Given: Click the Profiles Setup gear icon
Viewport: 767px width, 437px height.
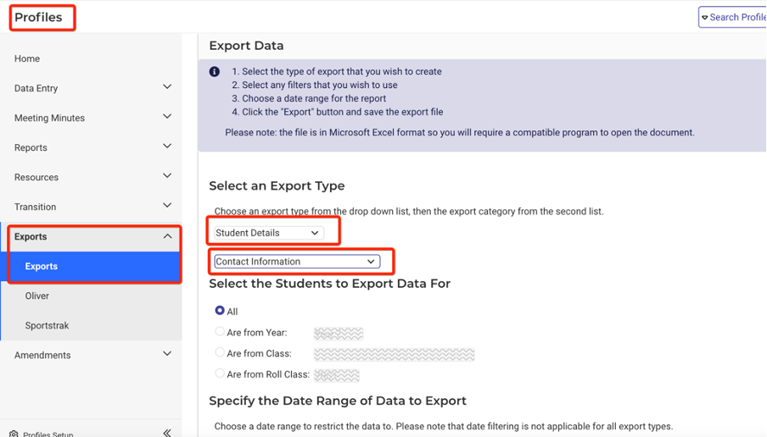Looking at the screenshot, I should [14, 434].
